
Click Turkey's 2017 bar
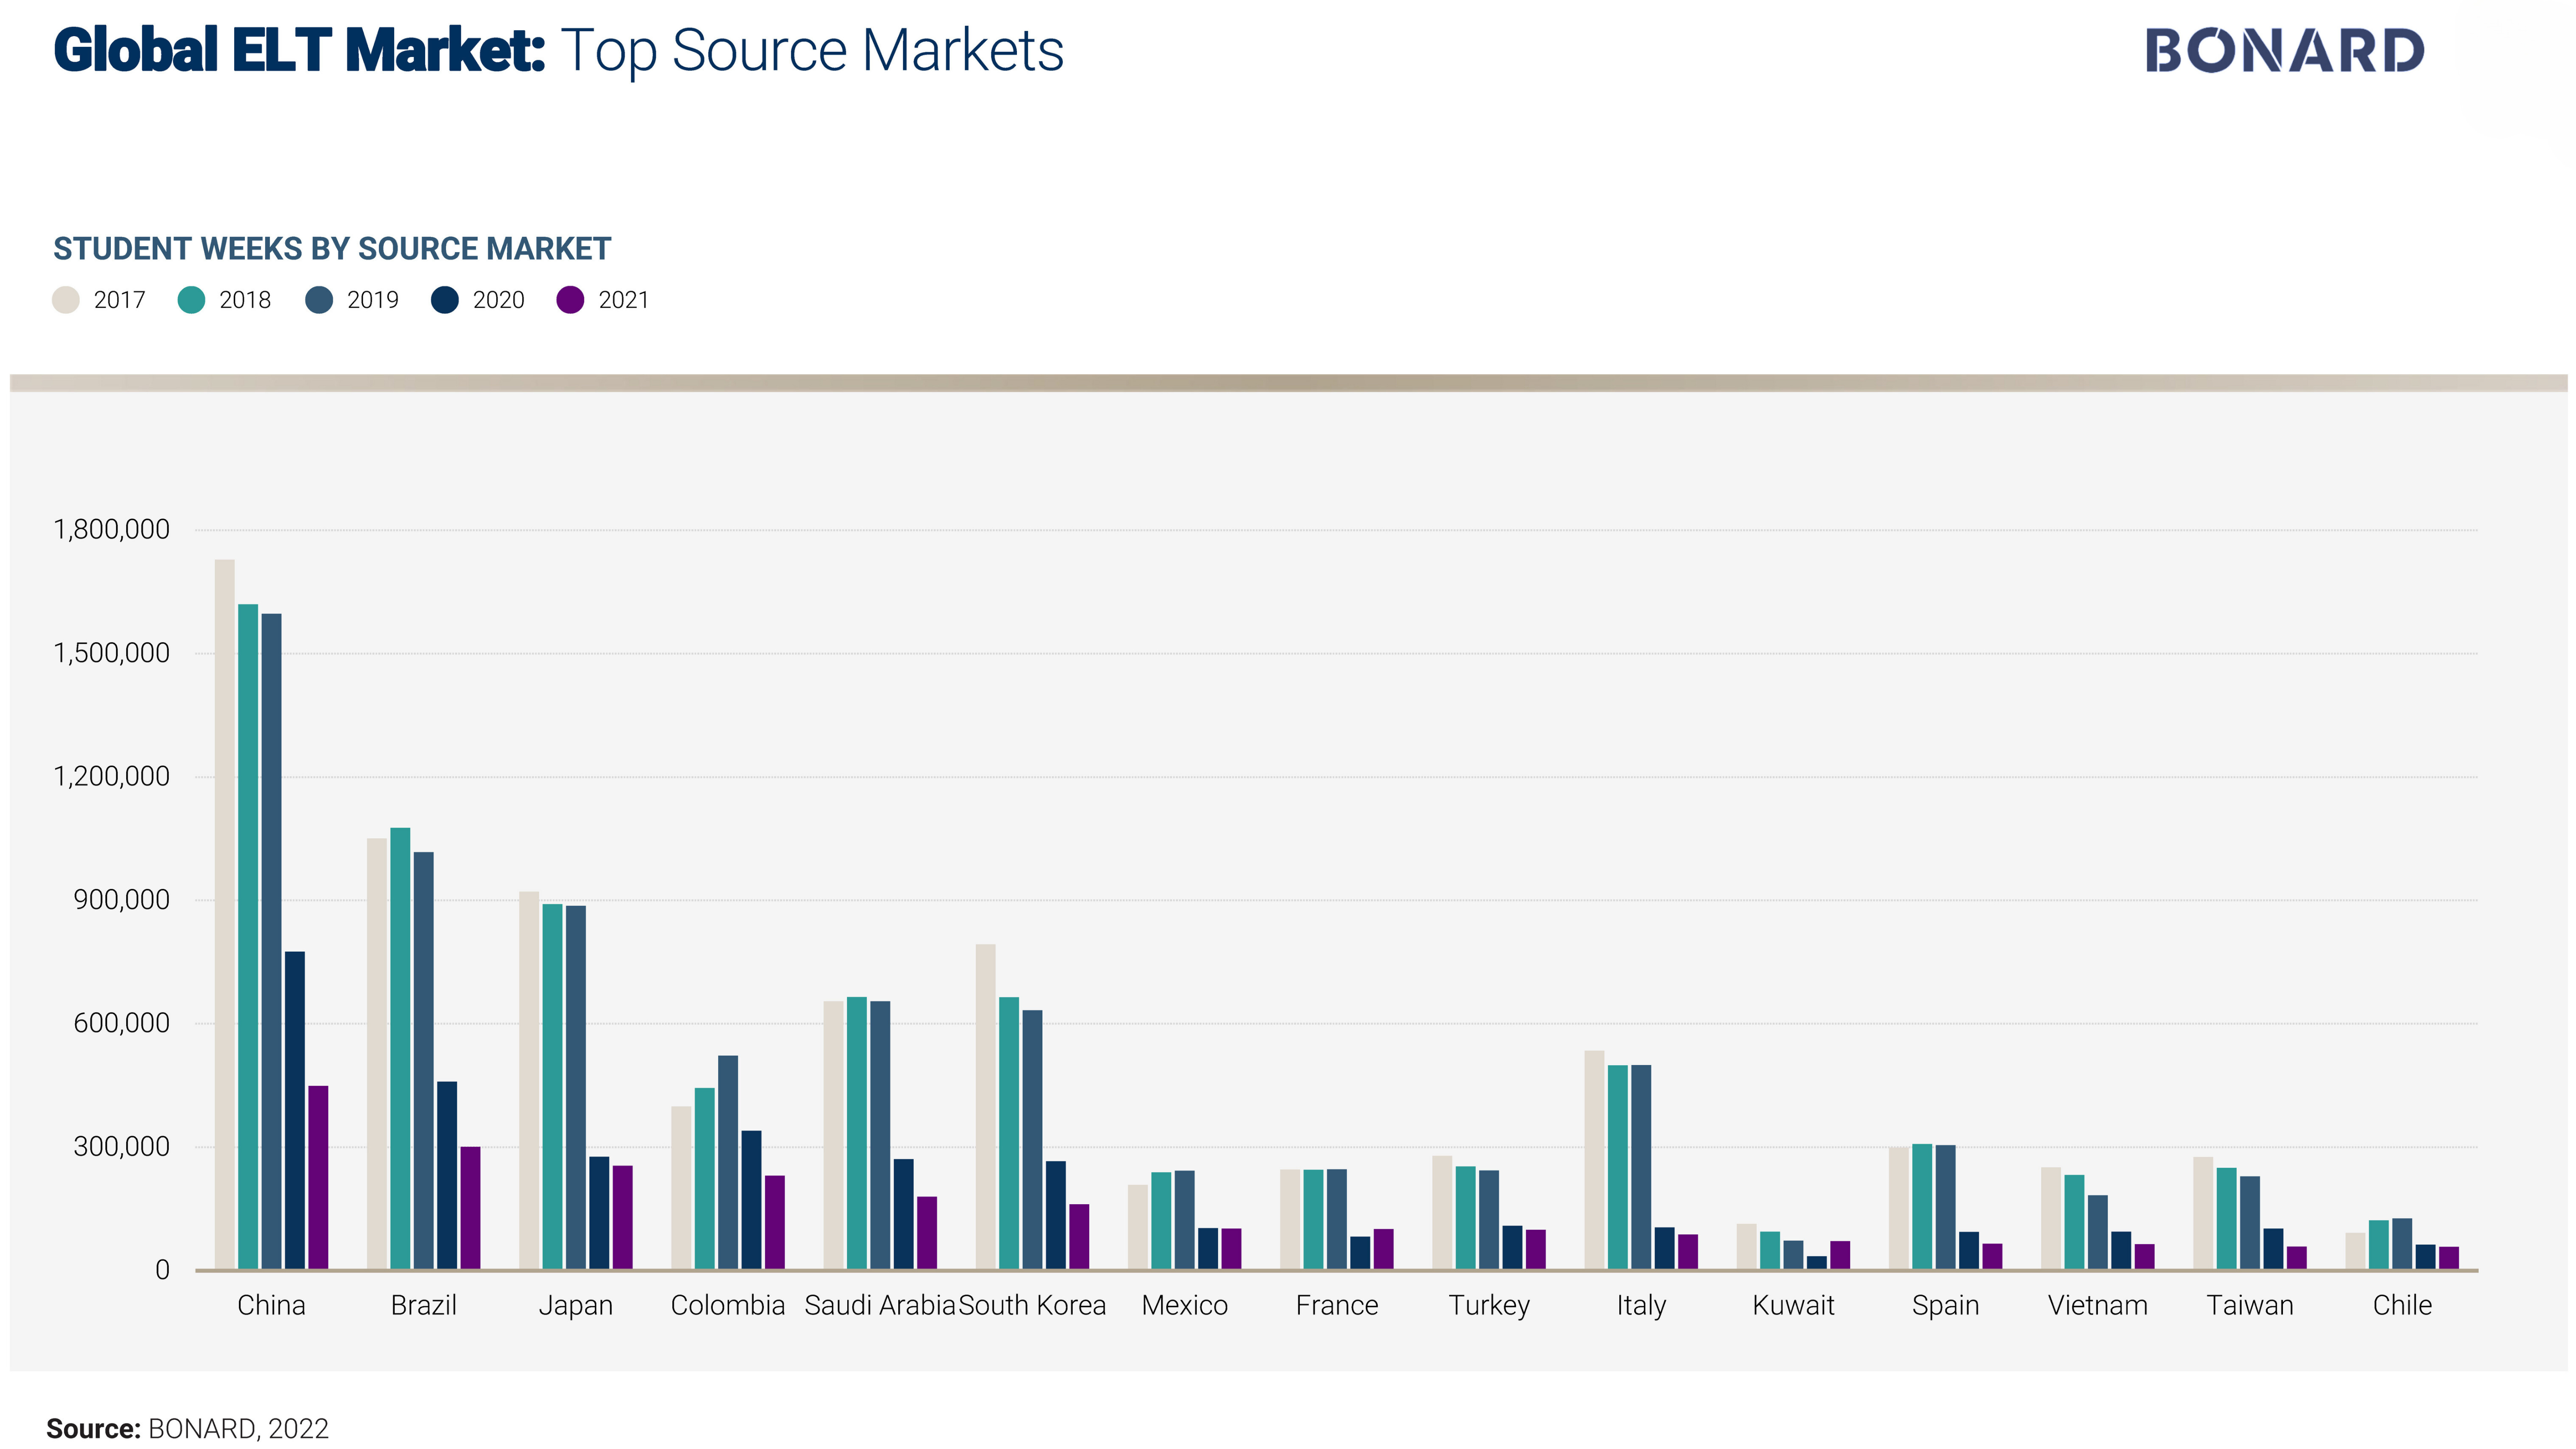(x=1442, y=1213)
